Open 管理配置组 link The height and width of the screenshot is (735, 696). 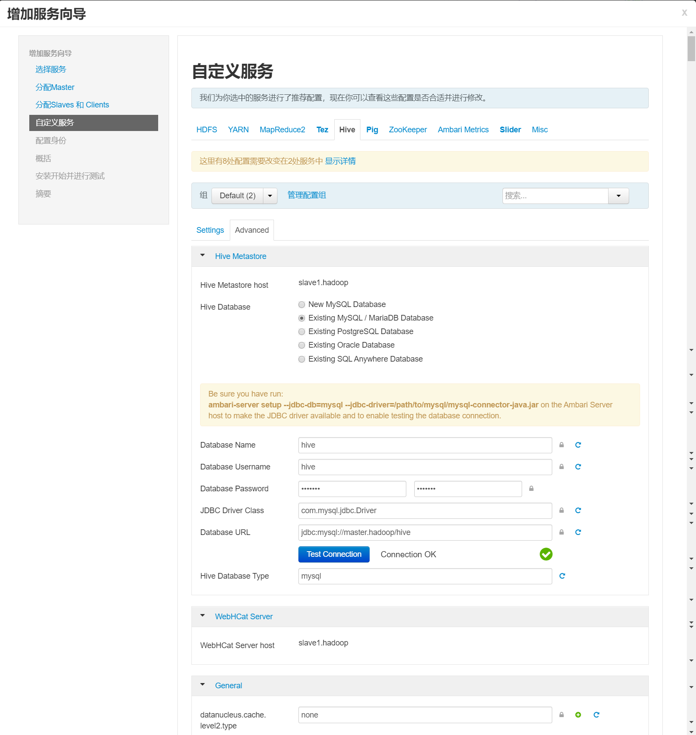307,195
